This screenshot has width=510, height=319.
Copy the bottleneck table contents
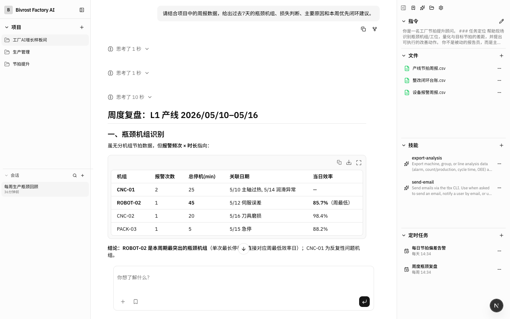[x=339, y=162]
